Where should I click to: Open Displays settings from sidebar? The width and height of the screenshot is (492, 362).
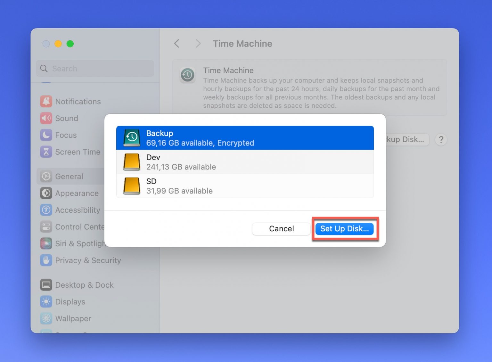point(46,301)
